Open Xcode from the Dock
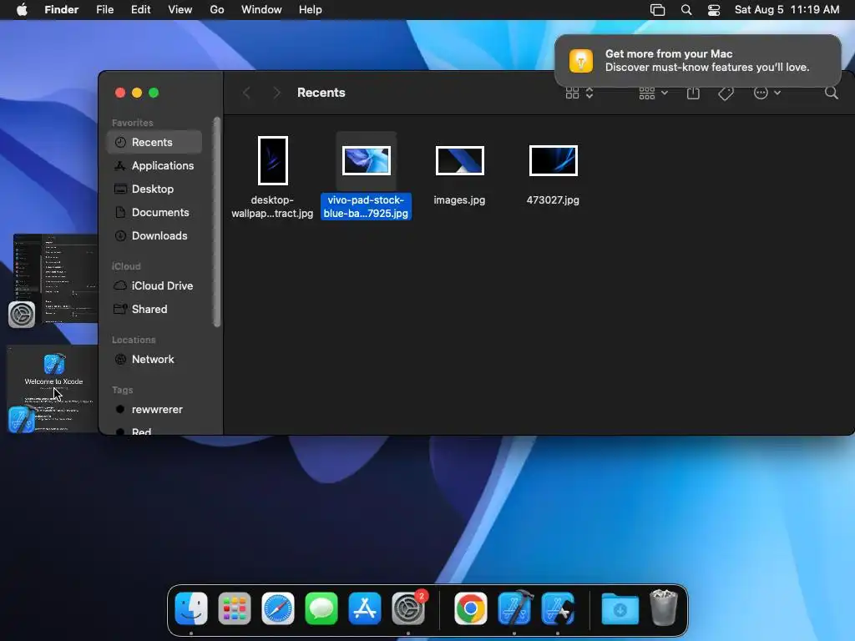This screenshot has height=641, width=855. coord(514,608)
